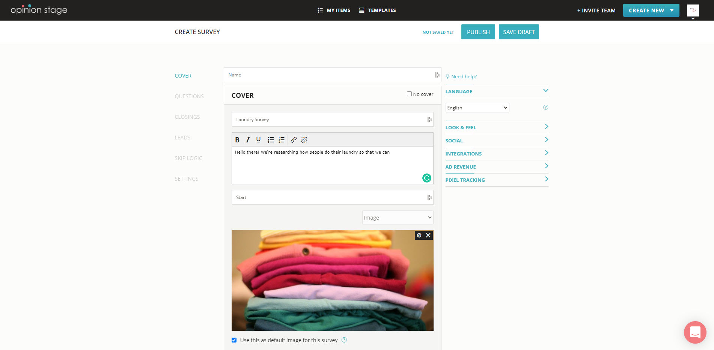Open My Items in top menu
The width and height of the screenshot is (714, 350).
(334, 10)
